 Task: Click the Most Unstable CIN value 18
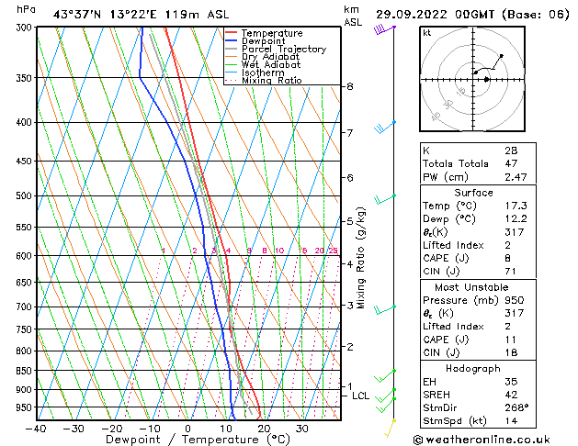pos(511,352)
